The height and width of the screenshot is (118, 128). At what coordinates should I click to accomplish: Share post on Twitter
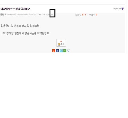pyautogui.click(x=61, y=51)
